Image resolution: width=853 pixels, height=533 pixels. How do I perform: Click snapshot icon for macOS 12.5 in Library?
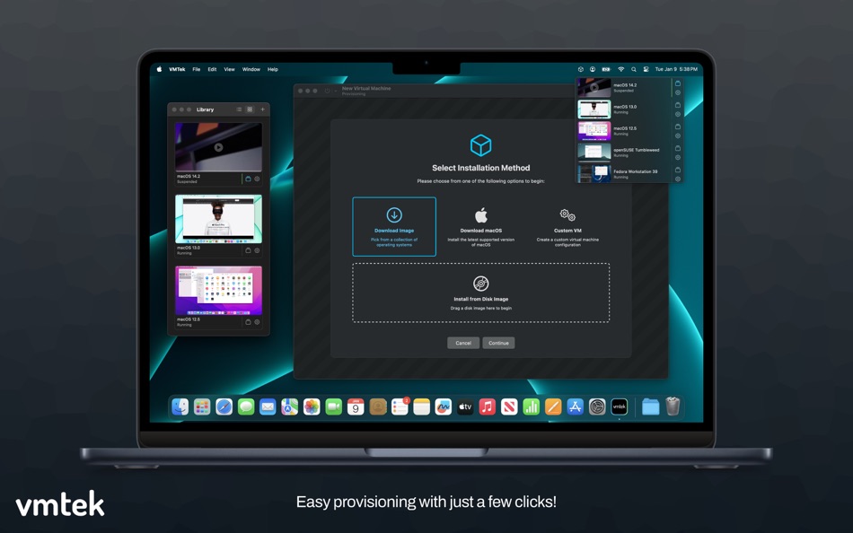(248, 322)
